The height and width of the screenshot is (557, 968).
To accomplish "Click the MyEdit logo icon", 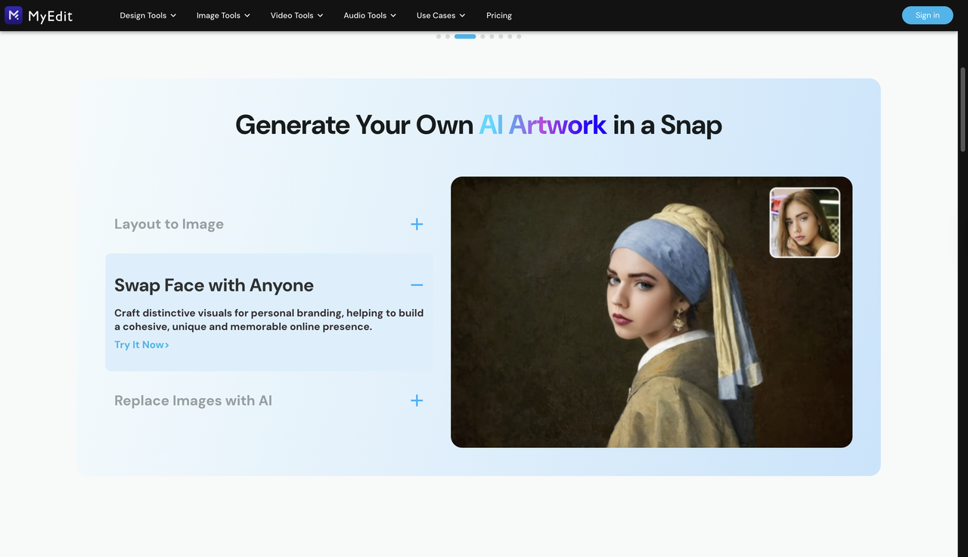I will [x=14, y=15].
